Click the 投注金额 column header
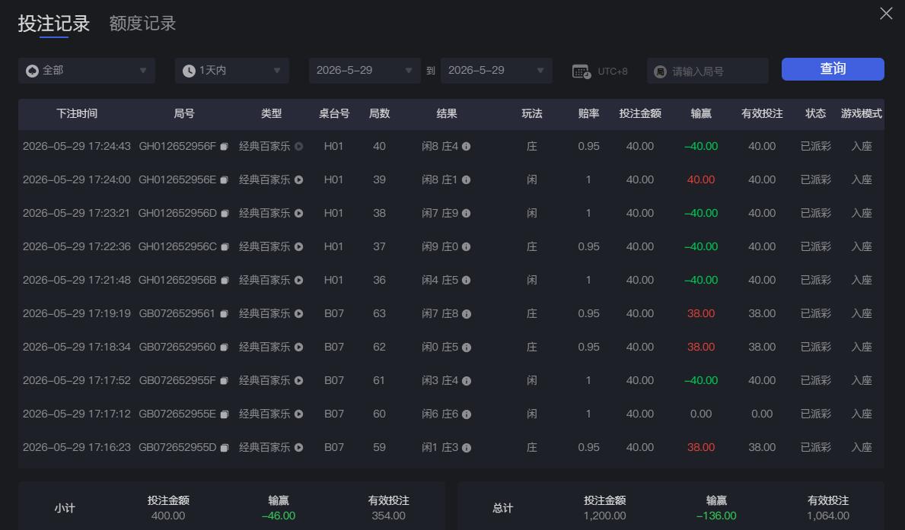Screen dimensions: 905x530 tap(640, 113)
